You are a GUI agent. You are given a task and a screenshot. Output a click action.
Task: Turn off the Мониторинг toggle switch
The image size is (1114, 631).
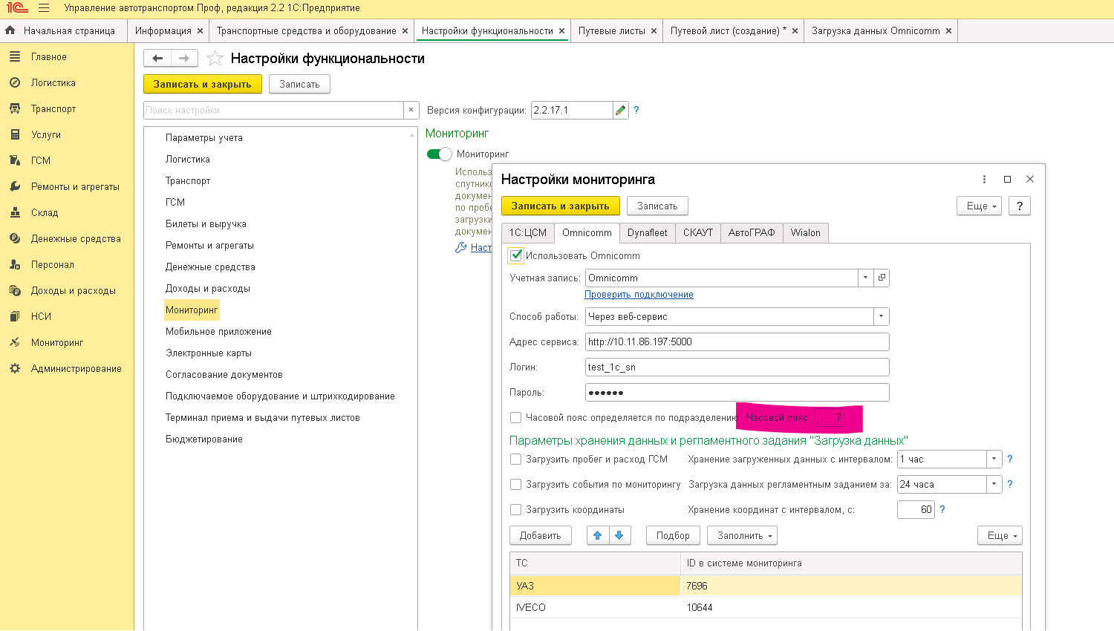coord(439,154)
